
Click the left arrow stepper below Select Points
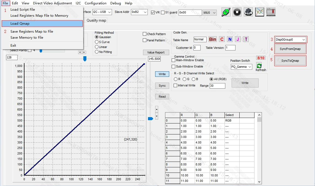coord(80,52)
